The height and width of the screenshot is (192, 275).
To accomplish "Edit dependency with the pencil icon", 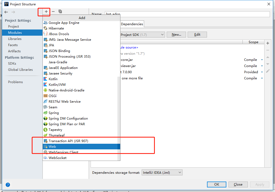I will tap(268, 71).
